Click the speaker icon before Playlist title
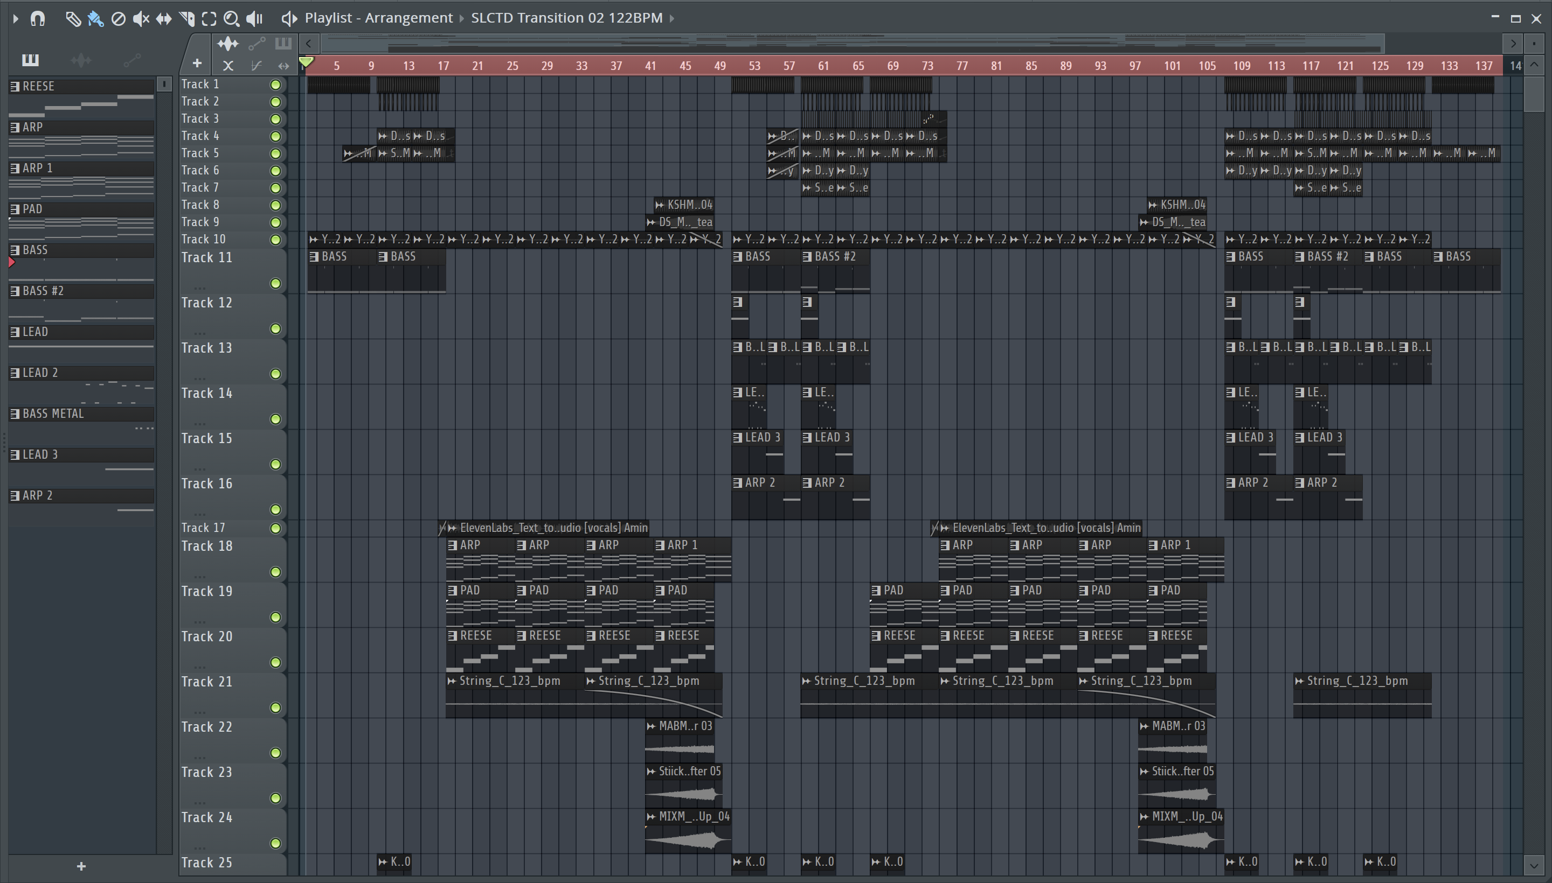 pos(289,19)
